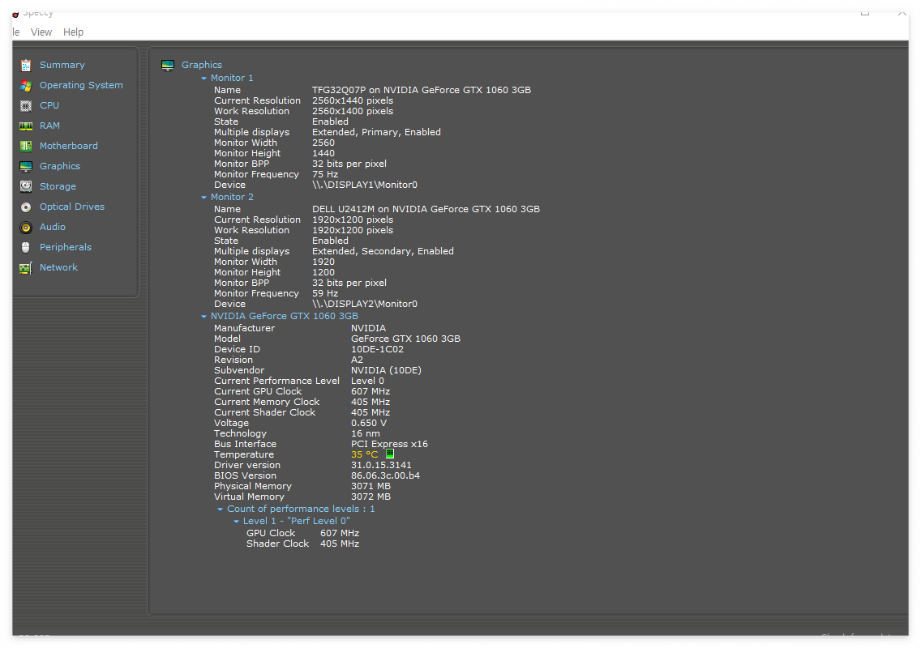The width and height of the screenshot is (921, 648).
Task: Click the Audio speaker icon
Action: click(26, 227)
